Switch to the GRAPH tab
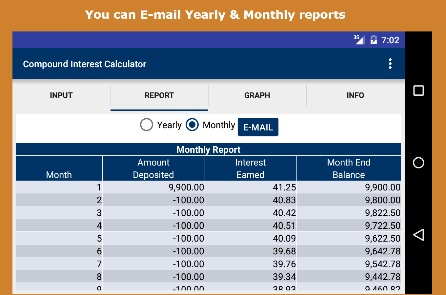This screenshot has height=295, width=446. point(257,95)
